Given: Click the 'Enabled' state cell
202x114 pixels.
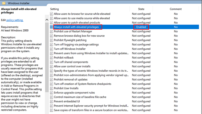Looking at the screenshot, I should click(x=141, y=27).
